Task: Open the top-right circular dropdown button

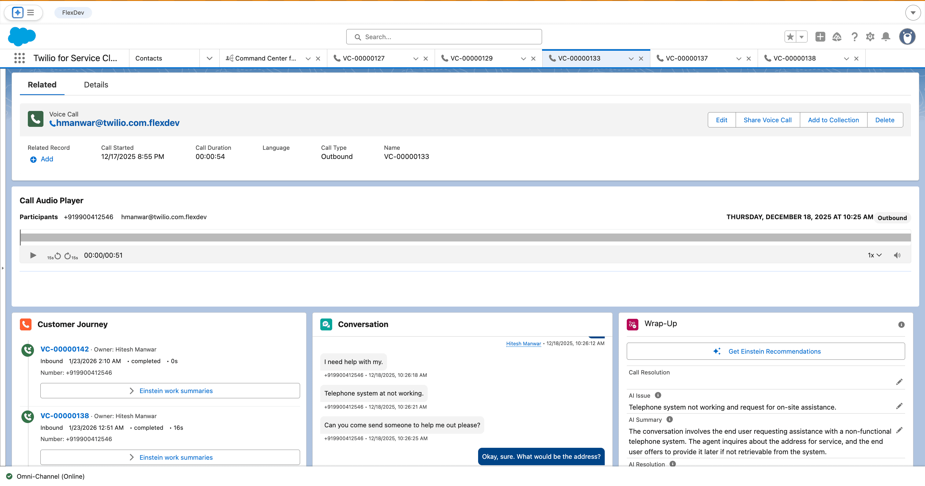Action: pyautogui.click(x=913, y=13)
